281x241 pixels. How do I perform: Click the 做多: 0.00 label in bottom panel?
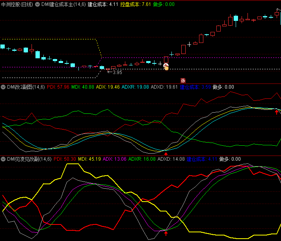click(230, 159)
